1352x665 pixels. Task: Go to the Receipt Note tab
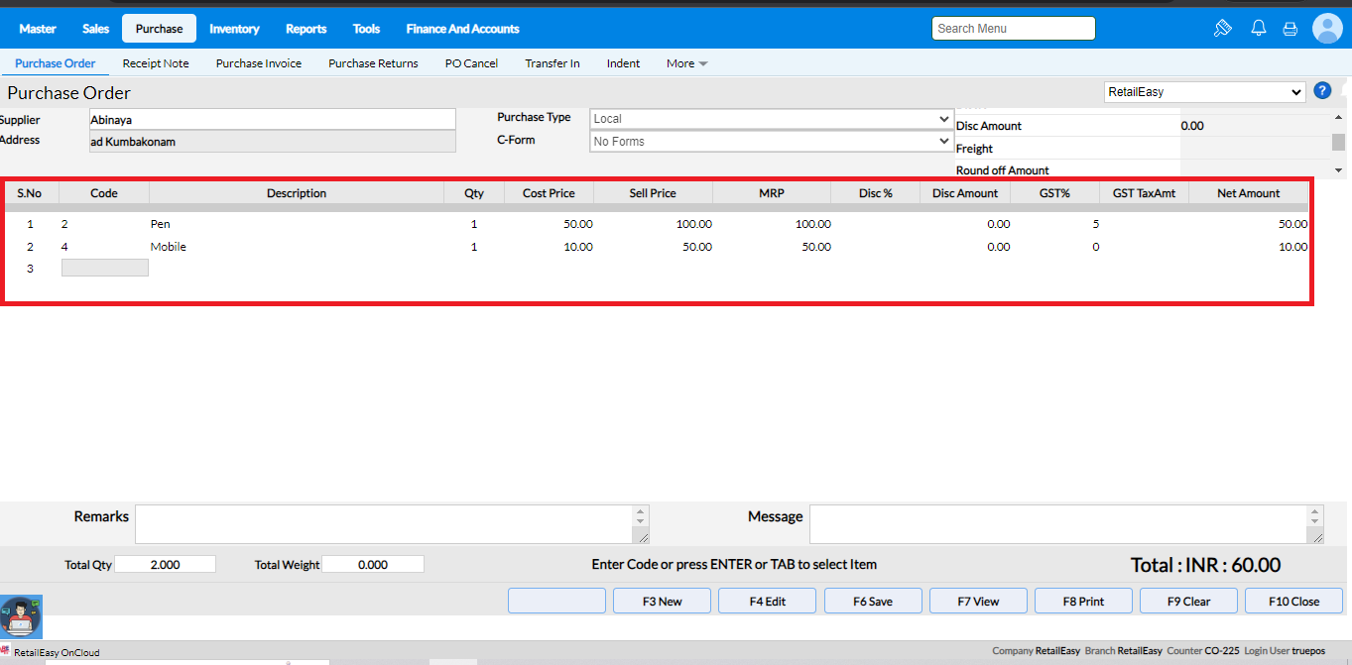pyautogui.click(x=156, y=63)
